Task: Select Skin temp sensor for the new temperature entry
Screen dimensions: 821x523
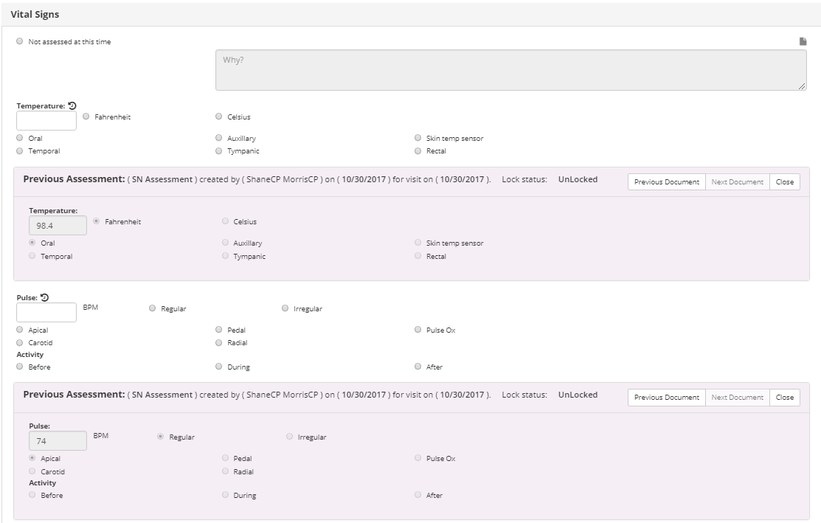Action: click(419, 138)
